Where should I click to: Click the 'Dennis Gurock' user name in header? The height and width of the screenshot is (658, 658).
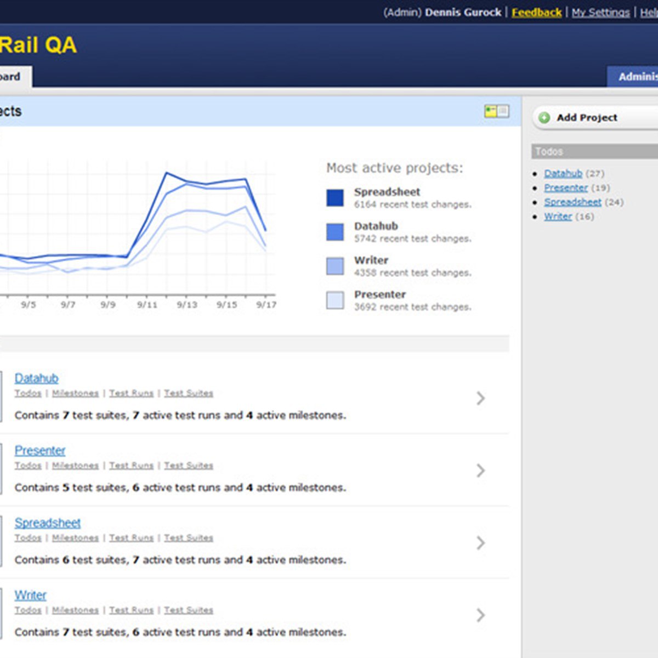point(463,12)
